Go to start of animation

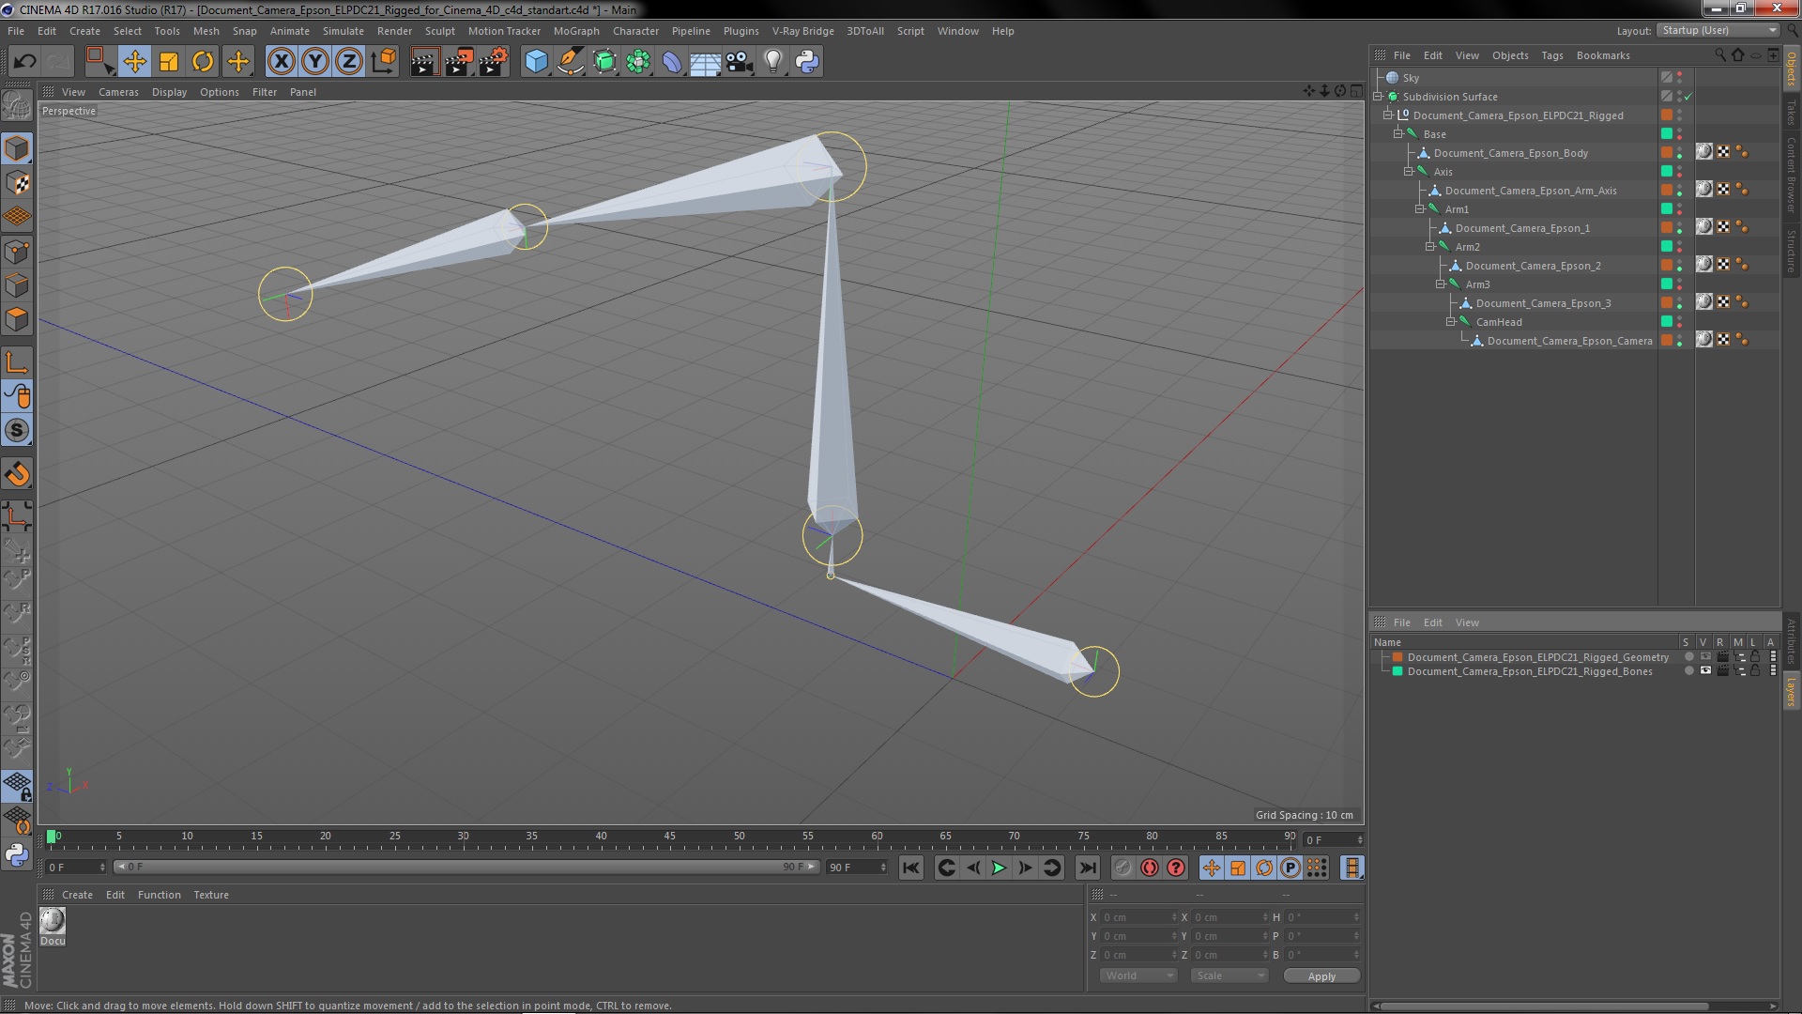coord(910,868)
